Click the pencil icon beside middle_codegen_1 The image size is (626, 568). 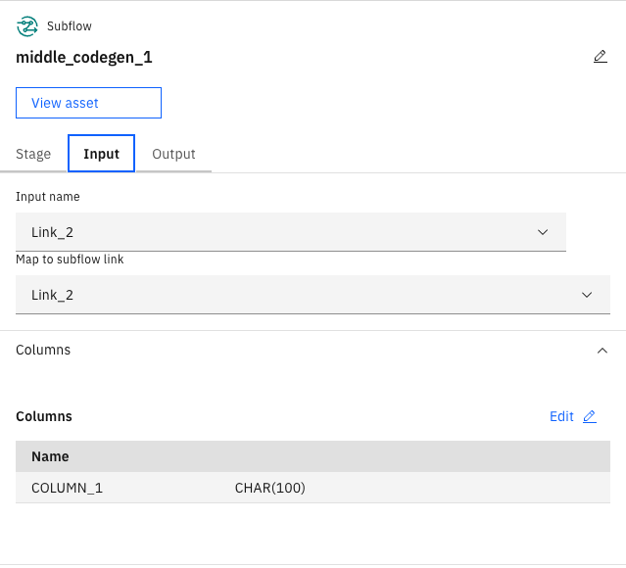[600, 57]
